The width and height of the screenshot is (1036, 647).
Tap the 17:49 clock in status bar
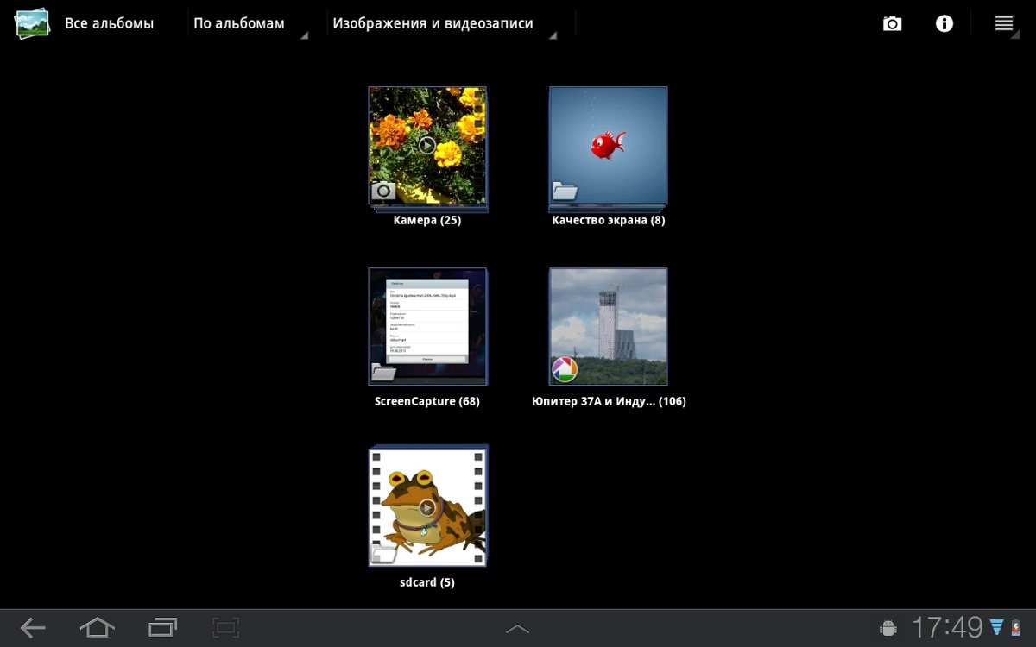click(947, 627)
